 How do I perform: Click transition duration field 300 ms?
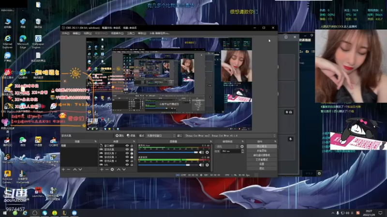click(231, 151)
